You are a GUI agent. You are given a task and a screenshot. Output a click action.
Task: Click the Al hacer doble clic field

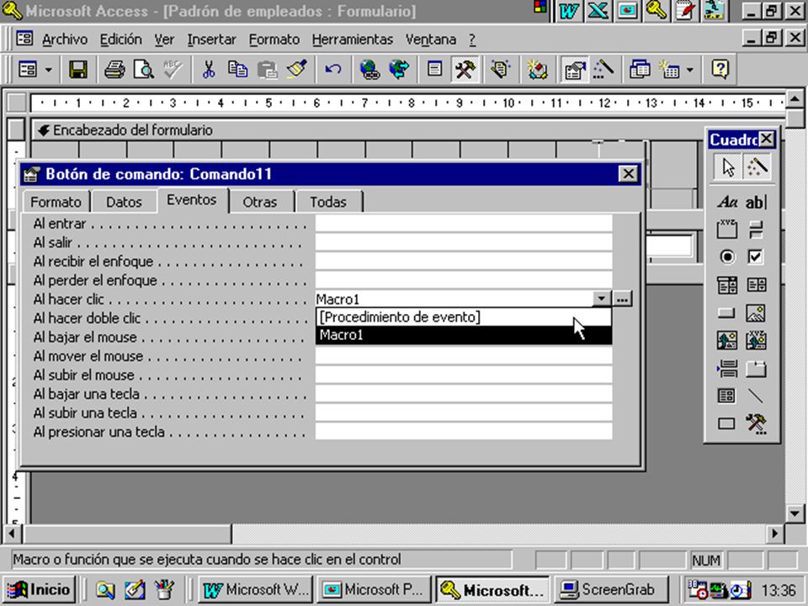(x=171, y=318)
